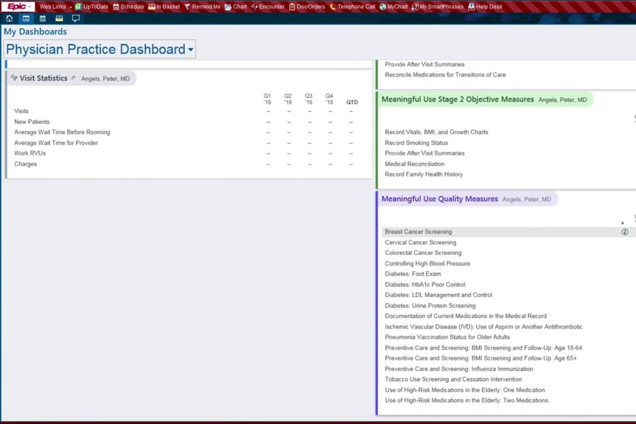Select Documentation of Current Medications measure
This screenshot has width=636, height=424.
tap(466, 316)
